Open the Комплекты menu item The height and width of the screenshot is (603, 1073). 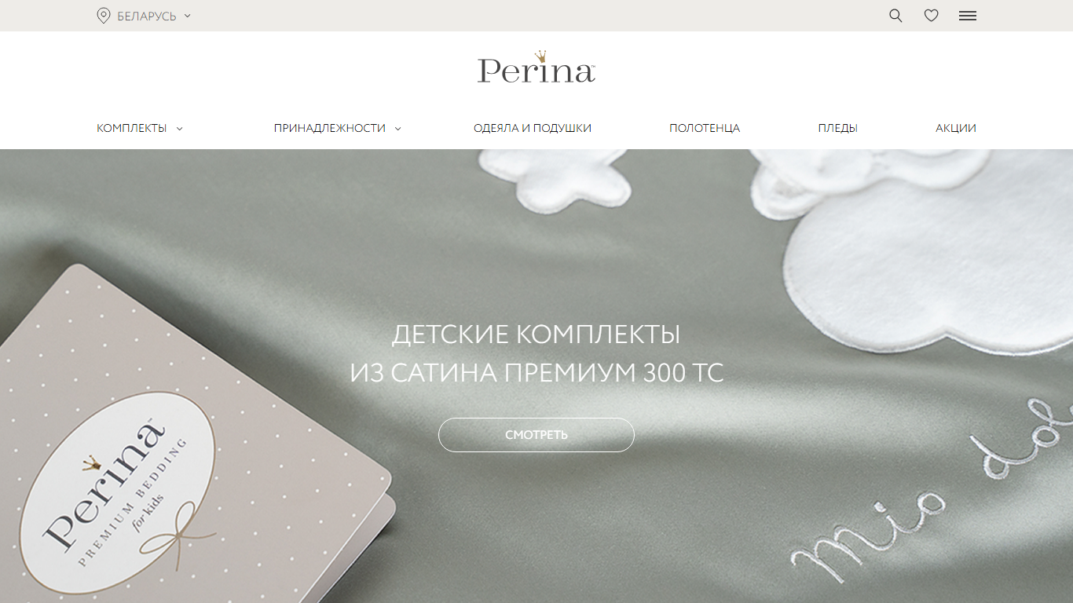132,128
